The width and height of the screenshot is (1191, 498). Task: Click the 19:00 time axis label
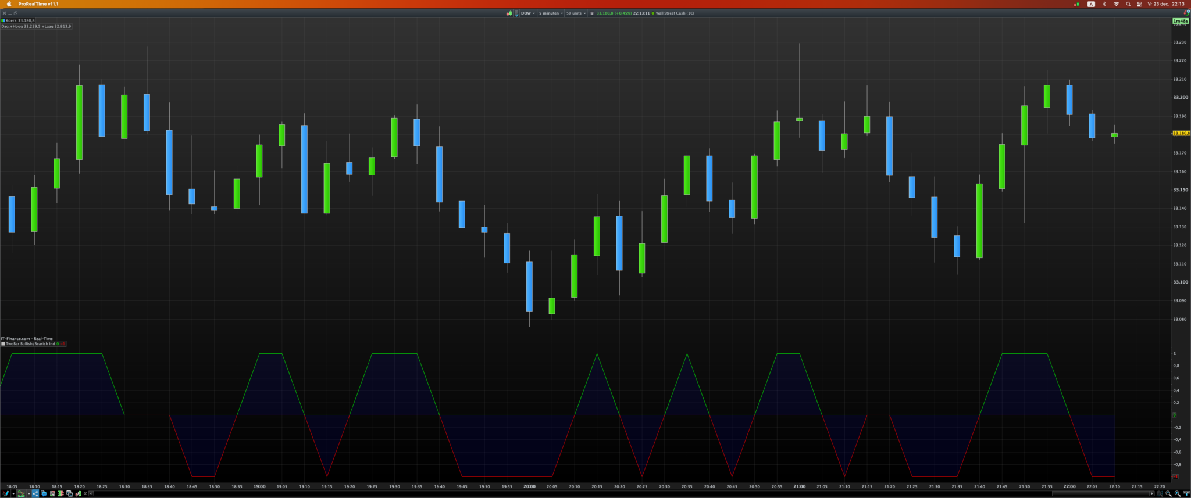pos(259,486)
